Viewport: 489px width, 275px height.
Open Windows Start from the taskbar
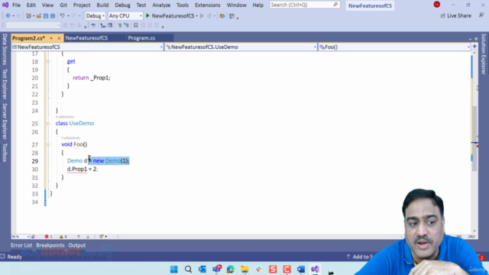[174, 269]
